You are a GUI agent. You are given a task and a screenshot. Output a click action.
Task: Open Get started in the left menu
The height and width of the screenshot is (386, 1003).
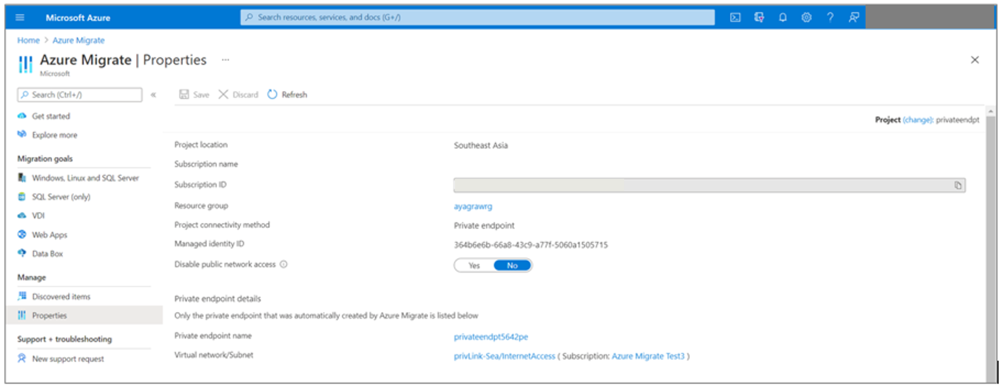click(x=51, y=116)
